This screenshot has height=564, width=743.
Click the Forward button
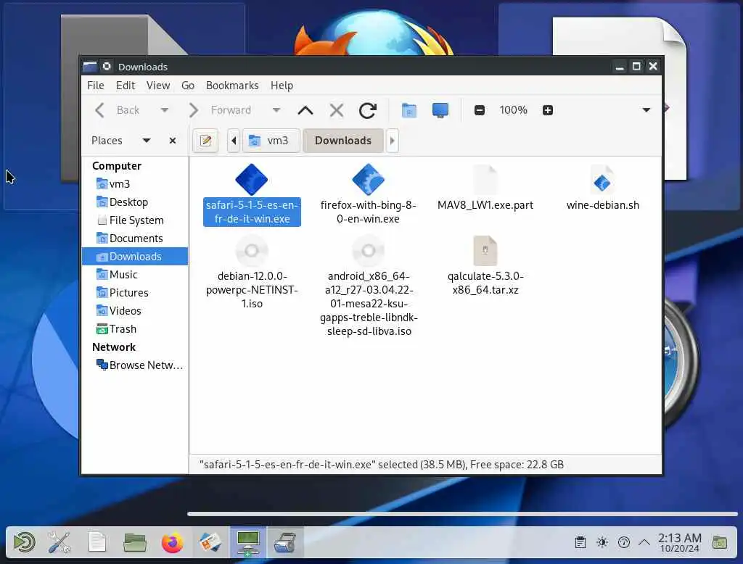220,110
